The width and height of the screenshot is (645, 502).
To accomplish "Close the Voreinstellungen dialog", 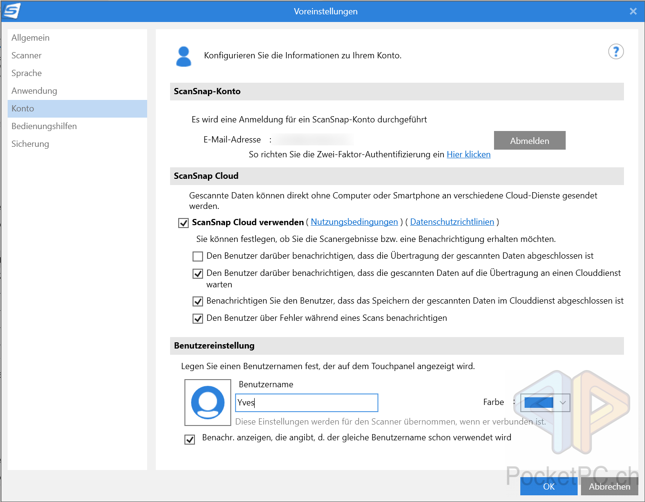I will click(x=633, y=11).
